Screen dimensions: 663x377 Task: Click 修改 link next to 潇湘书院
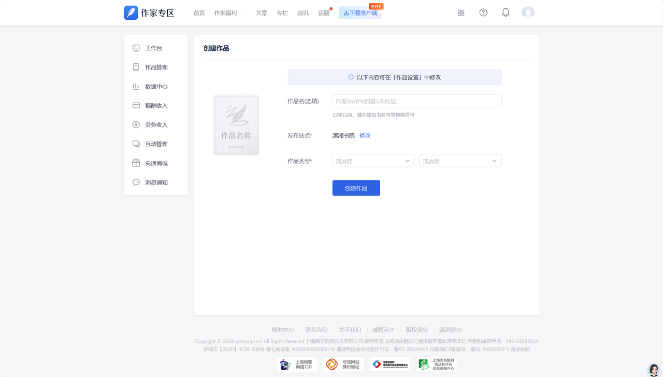coord(365,135)
